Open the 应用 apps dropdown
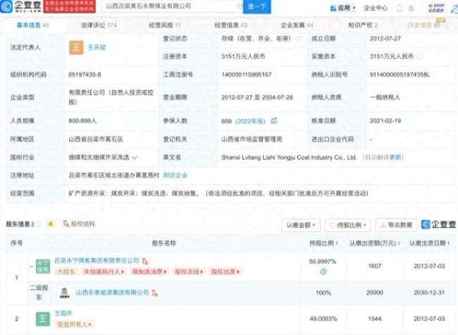Image resolution: width=458 pixels, height=335 pixels. (343, 8)
